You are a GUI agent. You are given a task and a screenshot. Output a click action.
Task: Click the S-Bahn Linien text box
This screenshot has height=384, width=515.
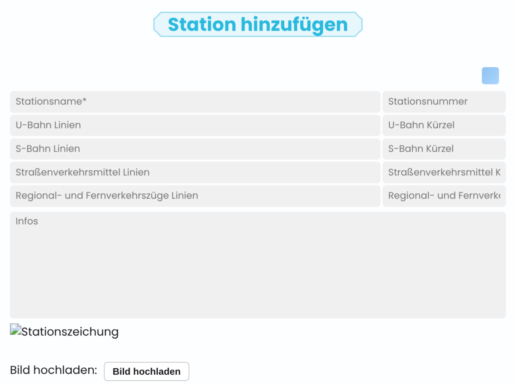(195, 149)
